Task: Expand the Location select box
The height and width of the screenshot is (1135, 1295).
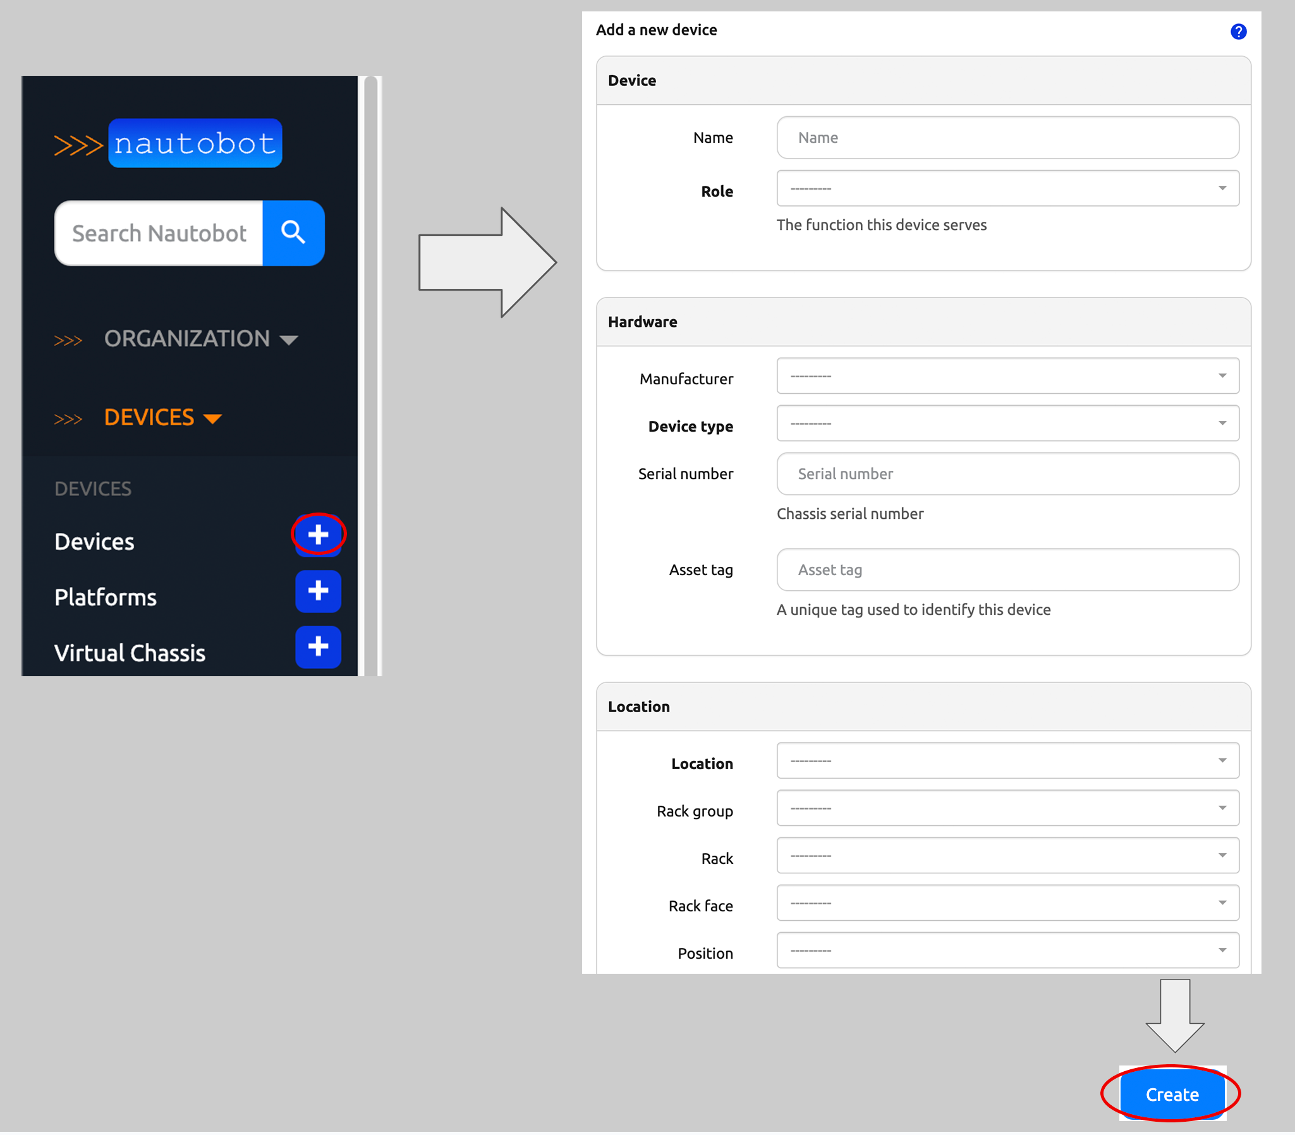Action: tap(1007, 761)
